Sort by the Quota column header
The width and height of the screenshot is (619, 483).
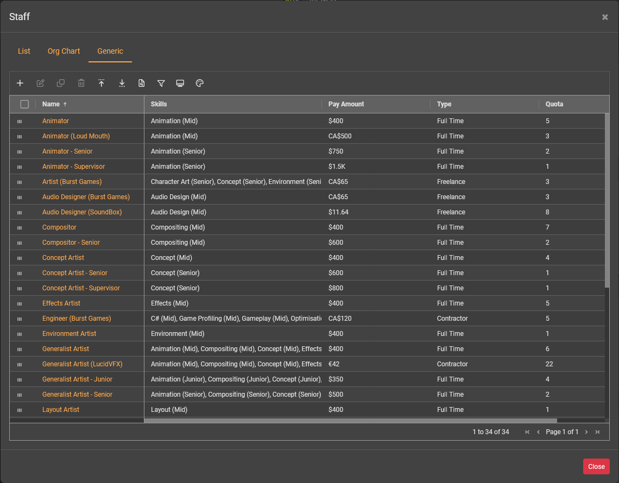pyautogui.click(x=554, y=104)
